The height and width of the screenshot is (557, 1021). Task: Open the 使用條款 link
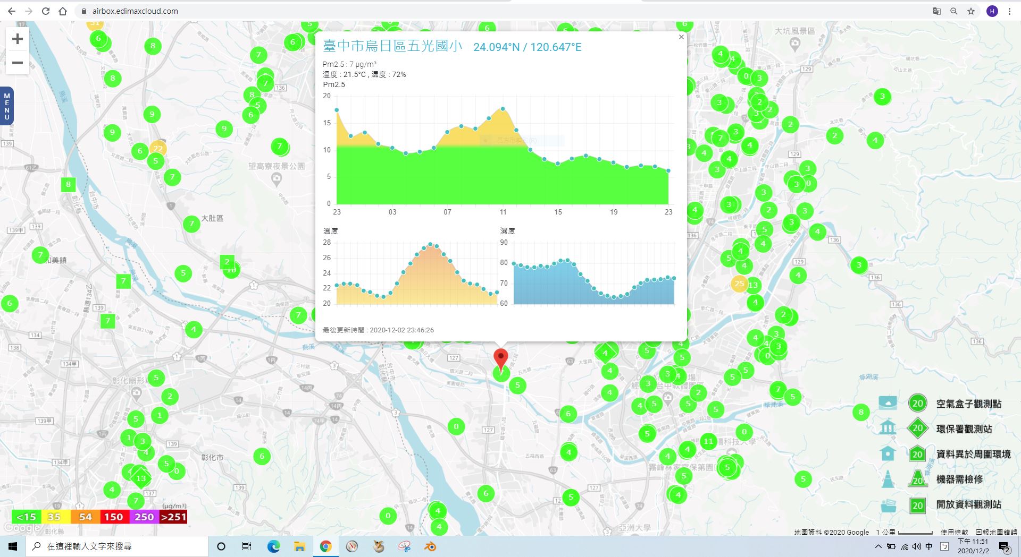(x=954, y=532)
